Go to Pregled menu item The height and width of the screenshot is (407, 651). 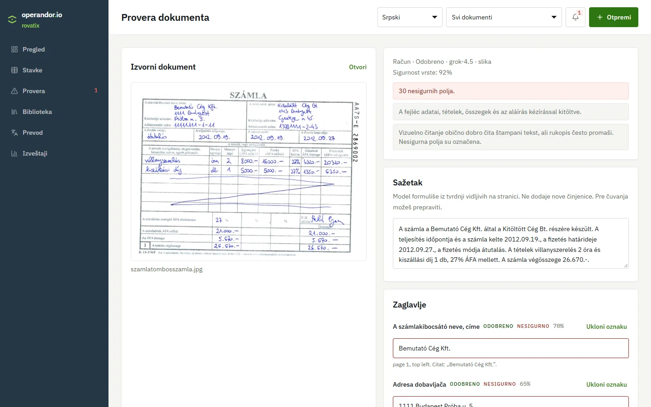(54, 49)
